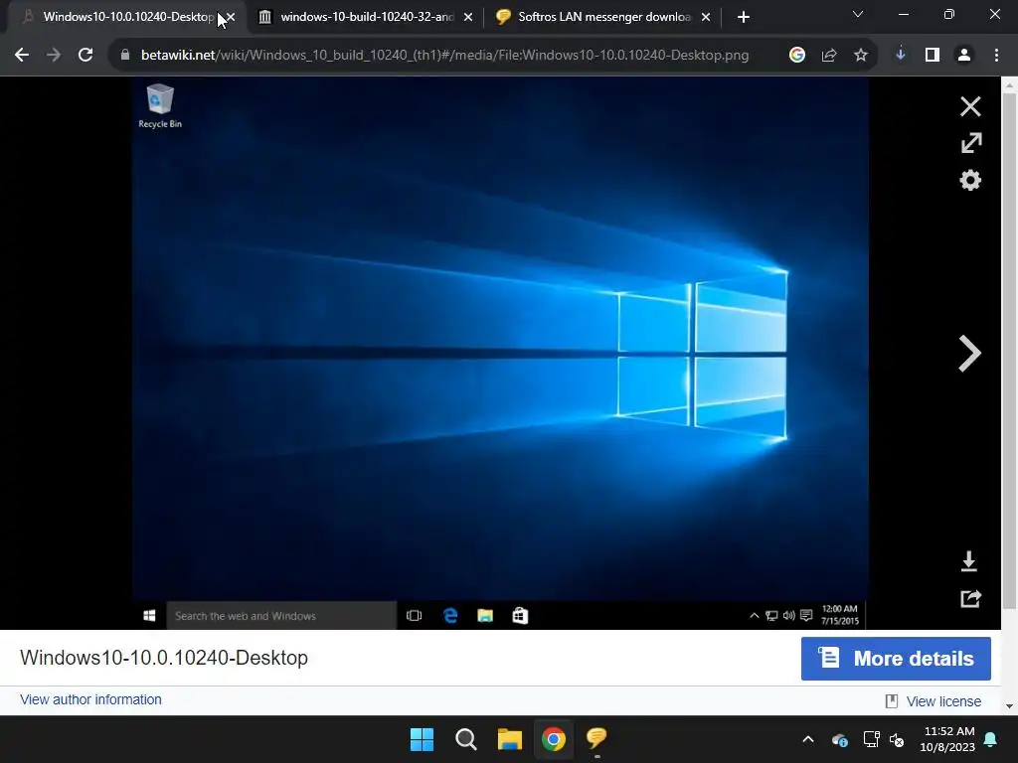Click the More details button

[896, 659]
